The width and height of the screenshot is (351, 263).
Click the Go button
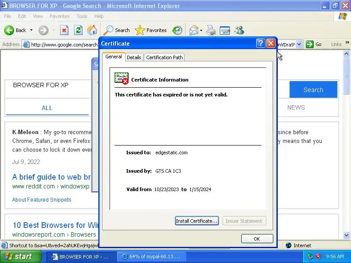pyautogui.click(x=314, y=45)
